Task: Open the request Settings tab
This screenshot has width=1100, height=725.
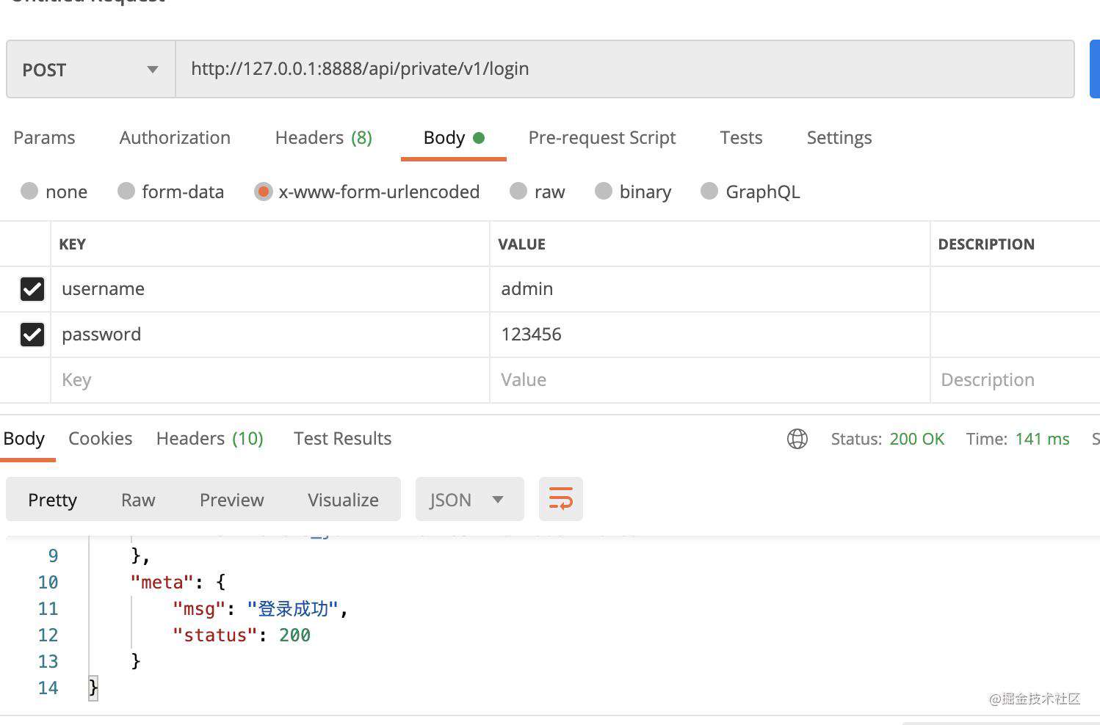Action: [839, 137]
